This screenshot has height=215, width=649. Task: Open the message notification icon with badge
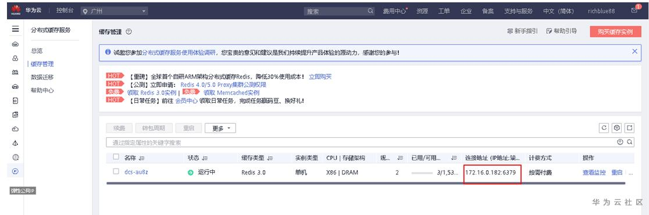(x=634, y=10)
